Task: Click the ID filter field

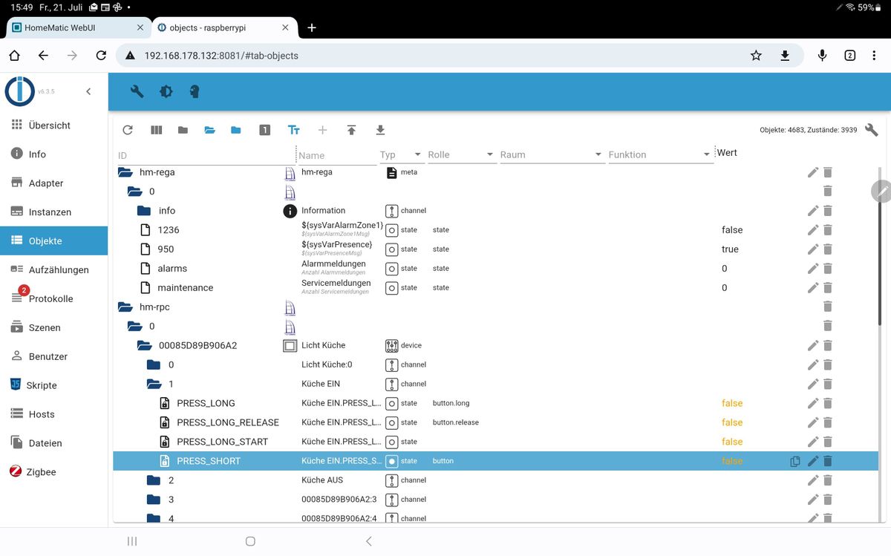Action: [x=206, y=155]
